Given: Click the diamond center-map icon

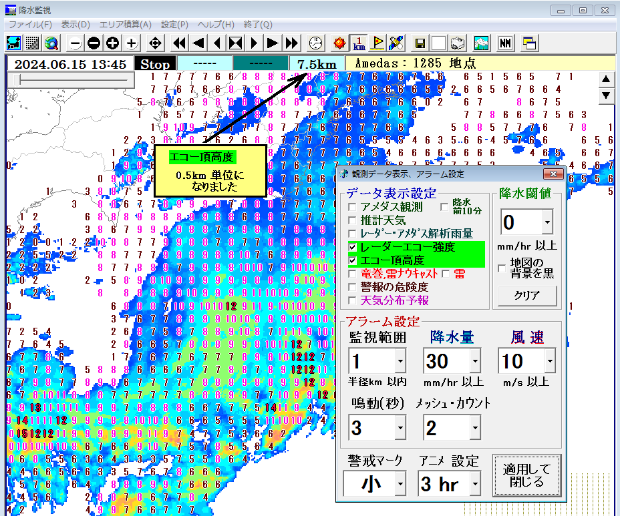Looking at the screenshot, I should (x=156, y=43).
